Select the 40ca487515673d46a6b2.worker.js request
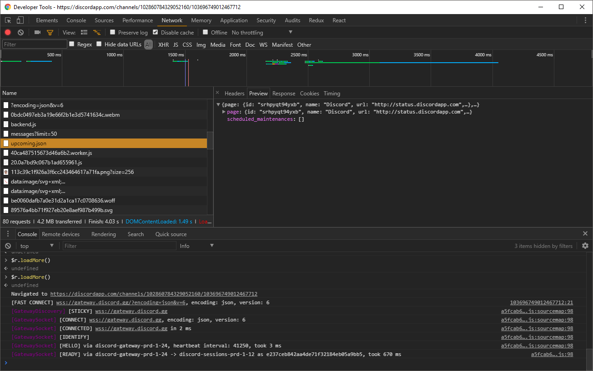The height and width of the screenshot is (371, 593). click(104, 153)
